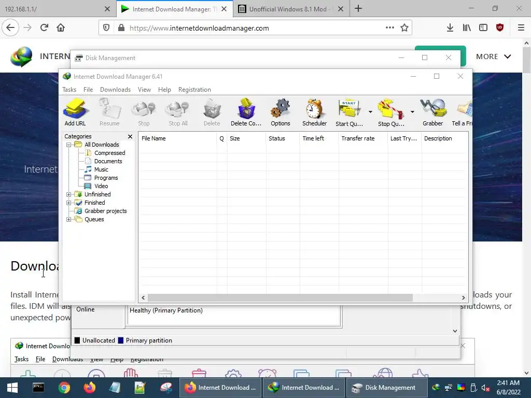Click the Unallocated black legend swatch

click(77, 340)
